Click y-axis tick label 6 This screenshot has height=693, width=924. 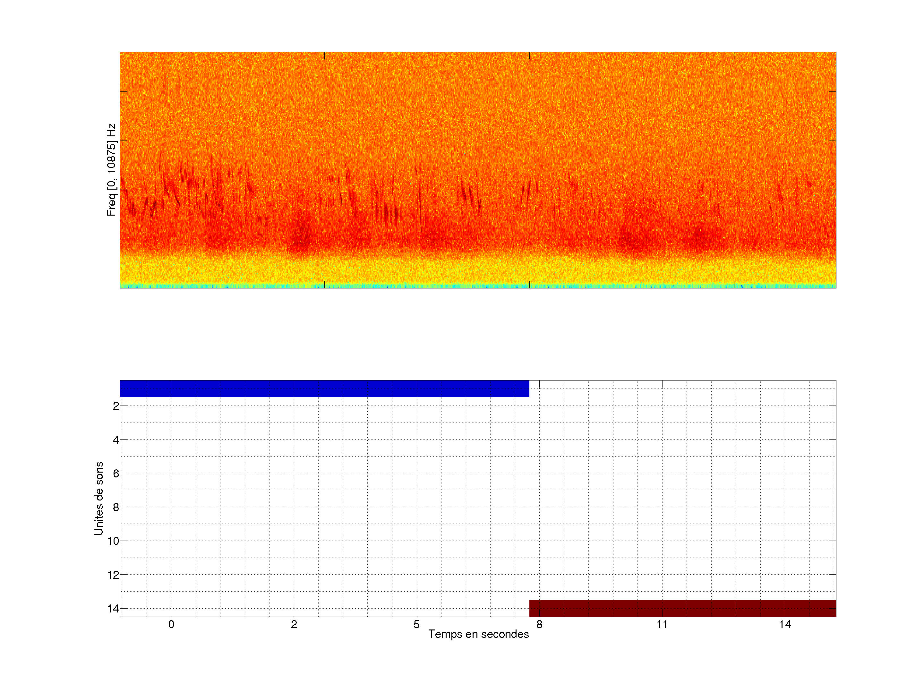click(116, 474)
